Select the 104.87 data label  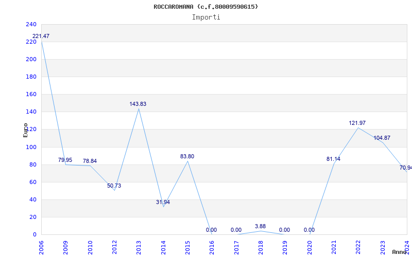(x=382, y=138)
